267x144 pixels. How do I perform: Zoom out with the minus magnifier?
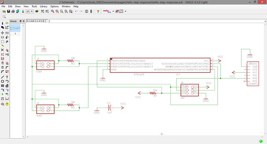point(61,11)
